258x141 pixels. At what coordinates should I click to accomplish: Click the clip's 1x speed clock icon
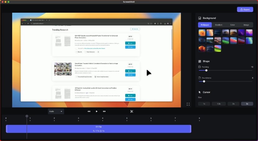pos(101,131)
